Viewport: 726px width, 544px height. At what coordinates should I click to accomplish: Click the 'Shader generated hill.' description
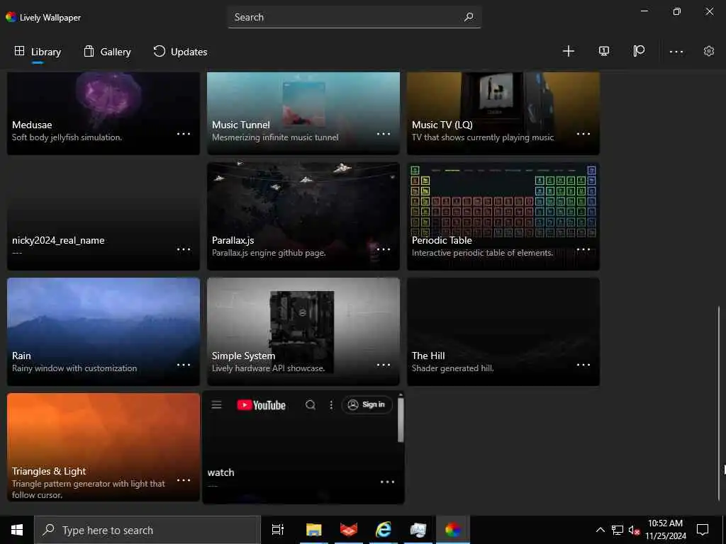coord(452,368)
